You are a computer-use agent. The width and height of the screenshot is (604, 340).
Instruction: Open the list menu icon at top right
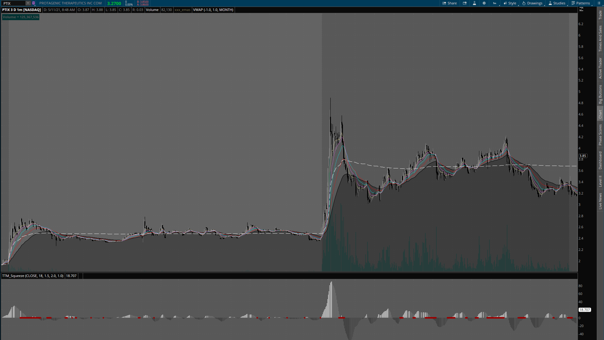point(599,3)
